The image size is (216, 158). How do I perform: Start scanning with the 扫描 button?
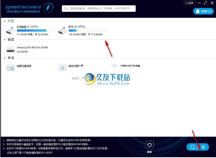point(197,147)
